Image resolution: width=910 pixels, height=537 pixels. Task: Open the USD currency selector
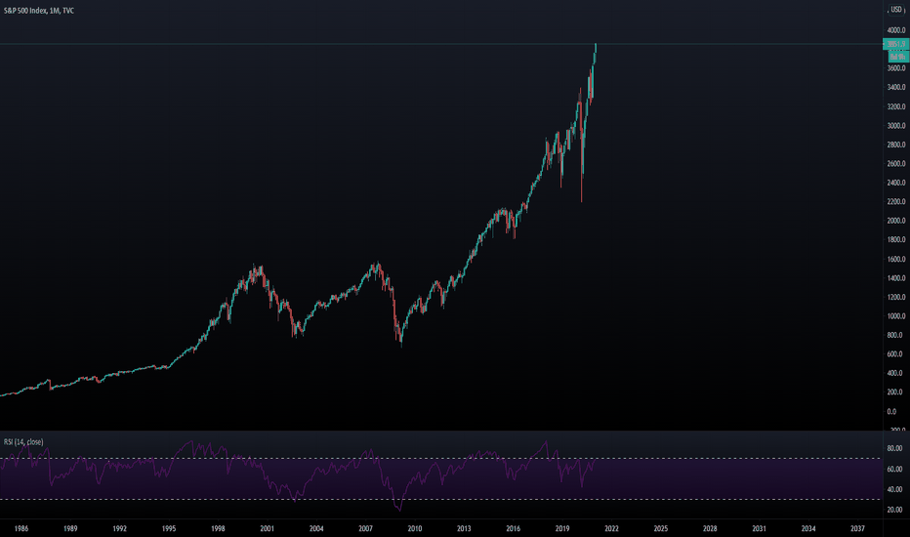896,10
